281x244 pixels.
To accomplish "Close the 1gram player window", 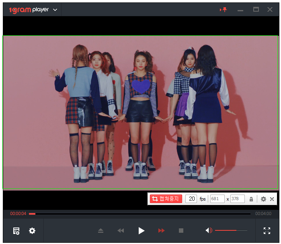I will pos(270,10).
